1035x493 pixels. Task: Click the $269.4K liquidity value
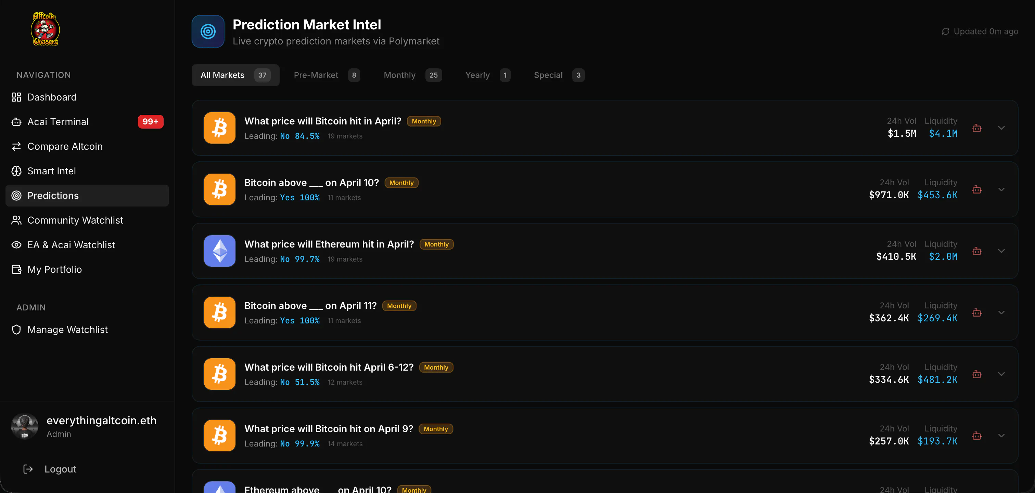937,318
